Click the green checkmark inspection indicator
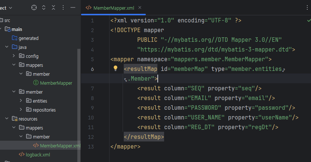311x162 pixels. point(309,20)
